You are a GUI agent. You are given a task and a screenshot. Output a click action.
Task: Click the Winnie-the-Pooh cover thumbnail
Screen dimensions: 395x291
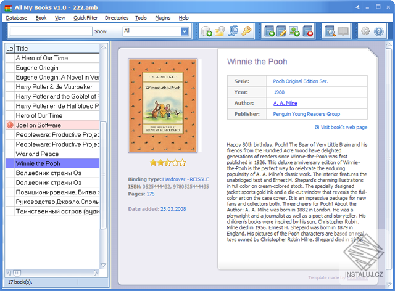pyautogui.click(x=163, y=105)
